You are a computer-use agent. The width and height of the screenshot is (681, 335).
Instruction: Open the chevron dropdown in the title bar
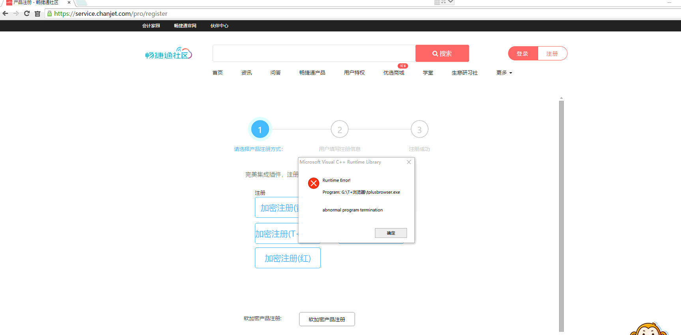(x=451, y=2)
